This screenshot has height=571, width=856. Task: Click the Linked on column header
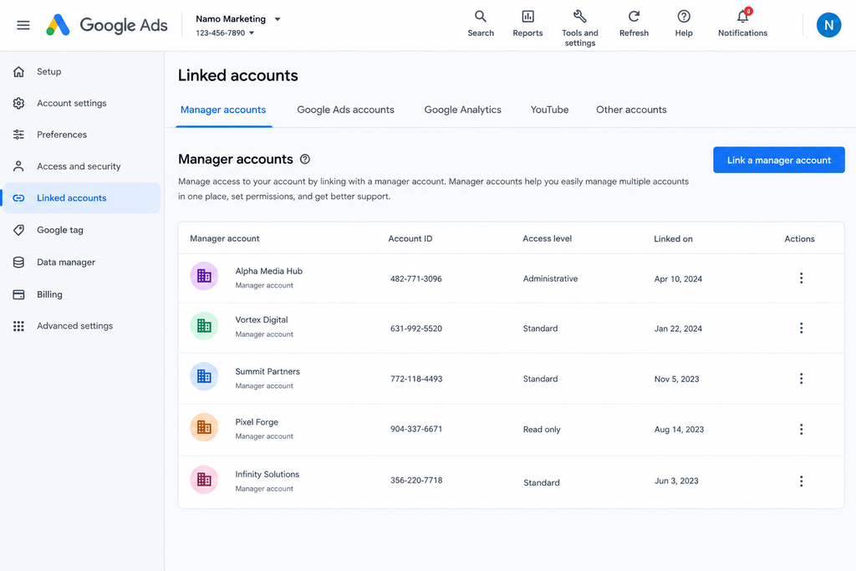673,238
